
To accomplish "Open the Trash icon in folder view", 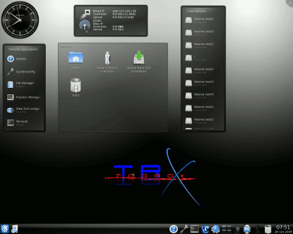I will click(x=76, y=87).
